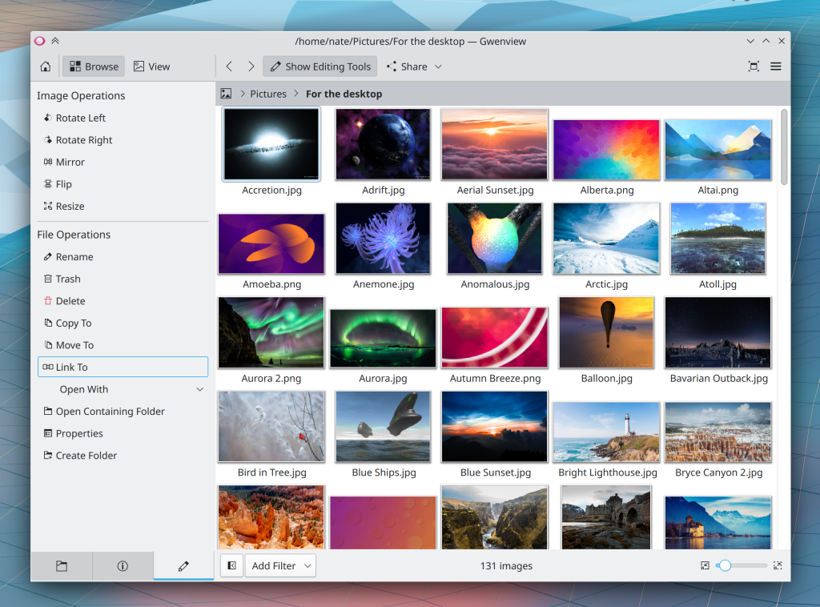
Task: Select the Anemone.jpg thumbnail
Action: coord(383,239)
